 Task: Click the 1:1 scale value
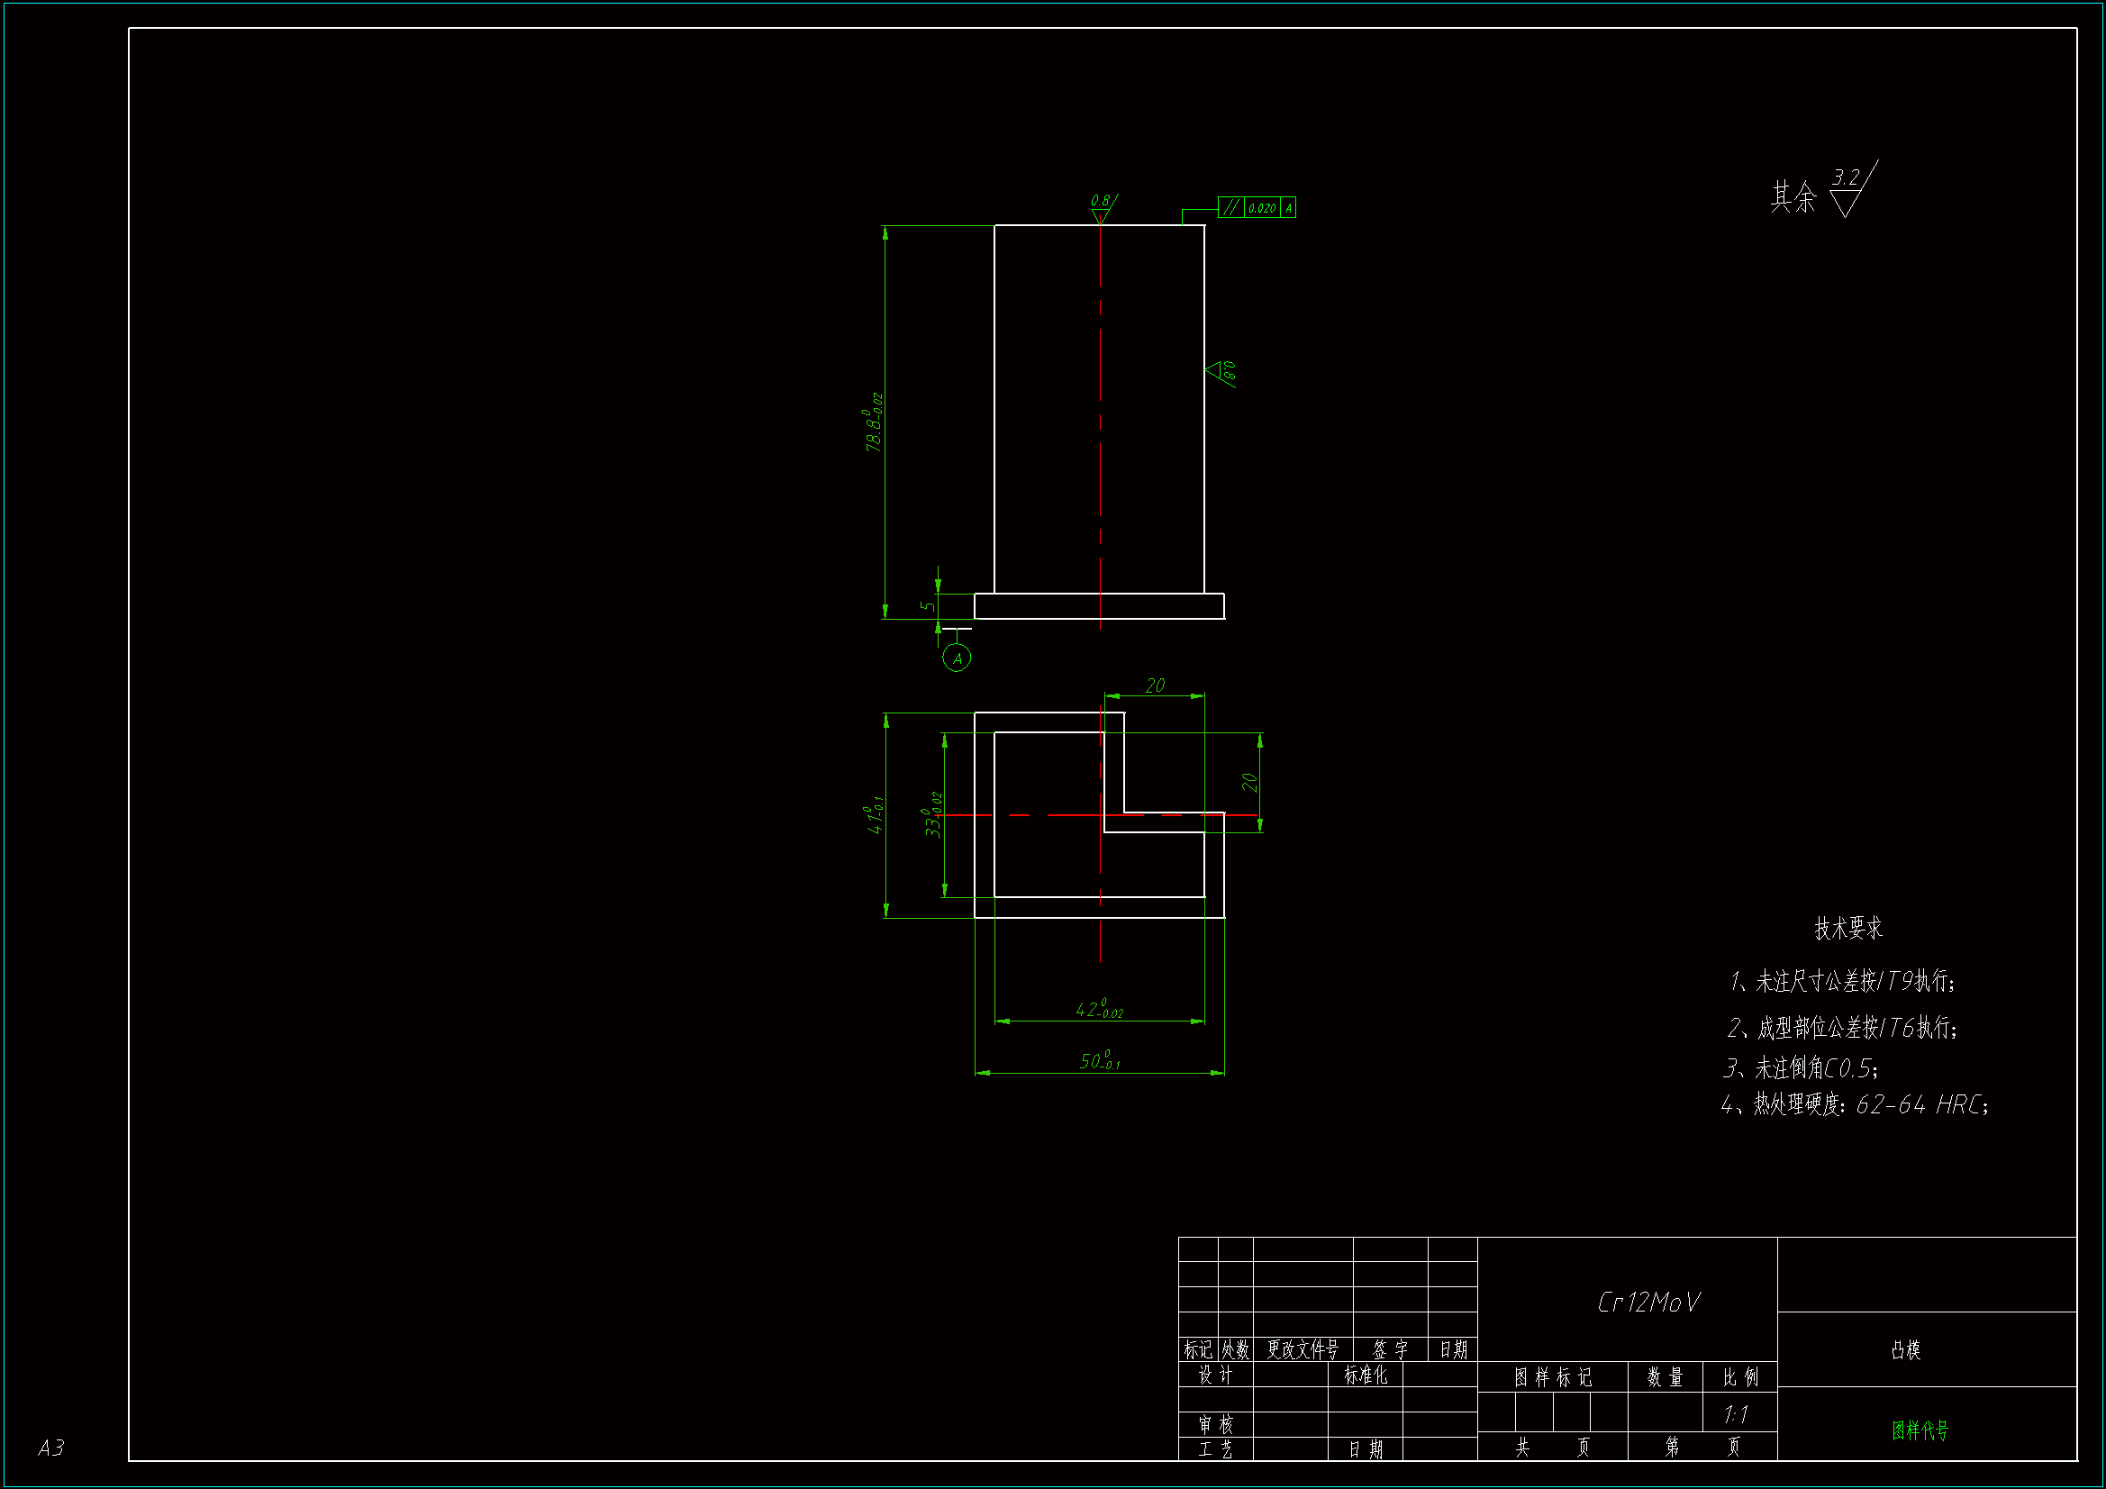coord(1736,1415)
